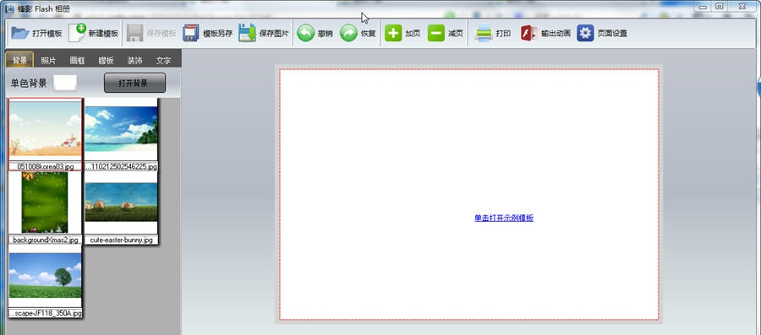Click the 打开模板 open template folder icon
This screenshot has width=761, height=335.
(x=20, y=33)
